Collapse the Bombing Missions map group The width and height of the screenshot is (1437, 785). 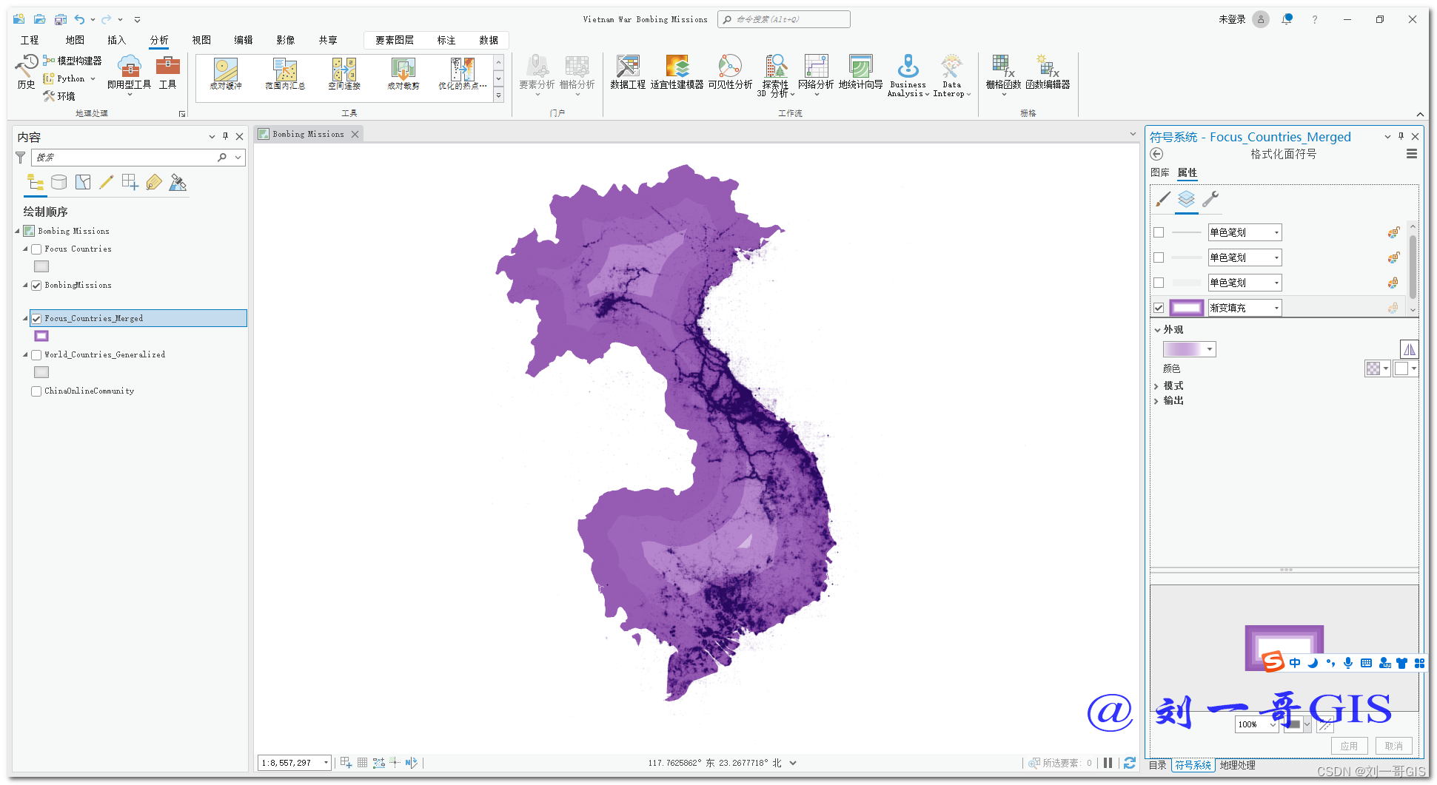(x=17, y=232)
